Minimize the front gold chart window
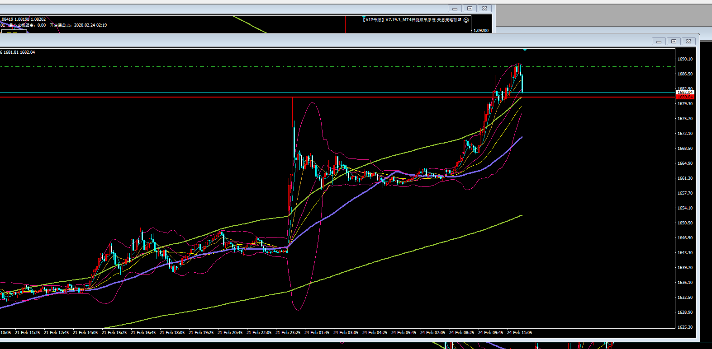 tap(659, 41)
